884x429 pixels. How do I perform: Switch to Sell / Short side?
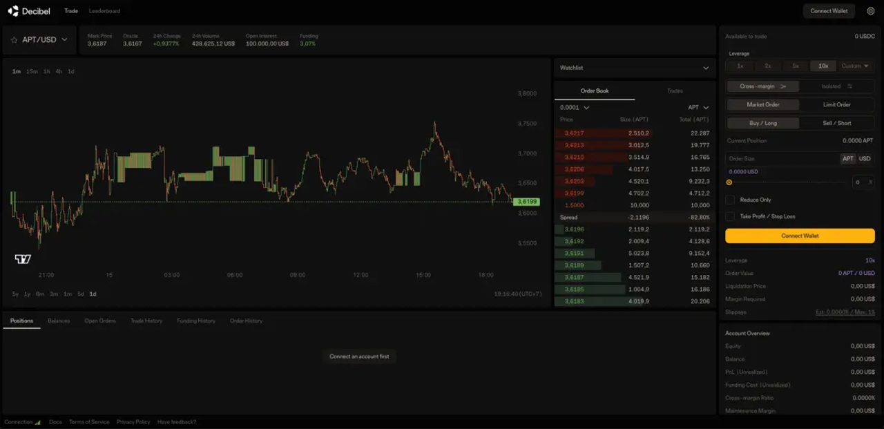point(836,123)
